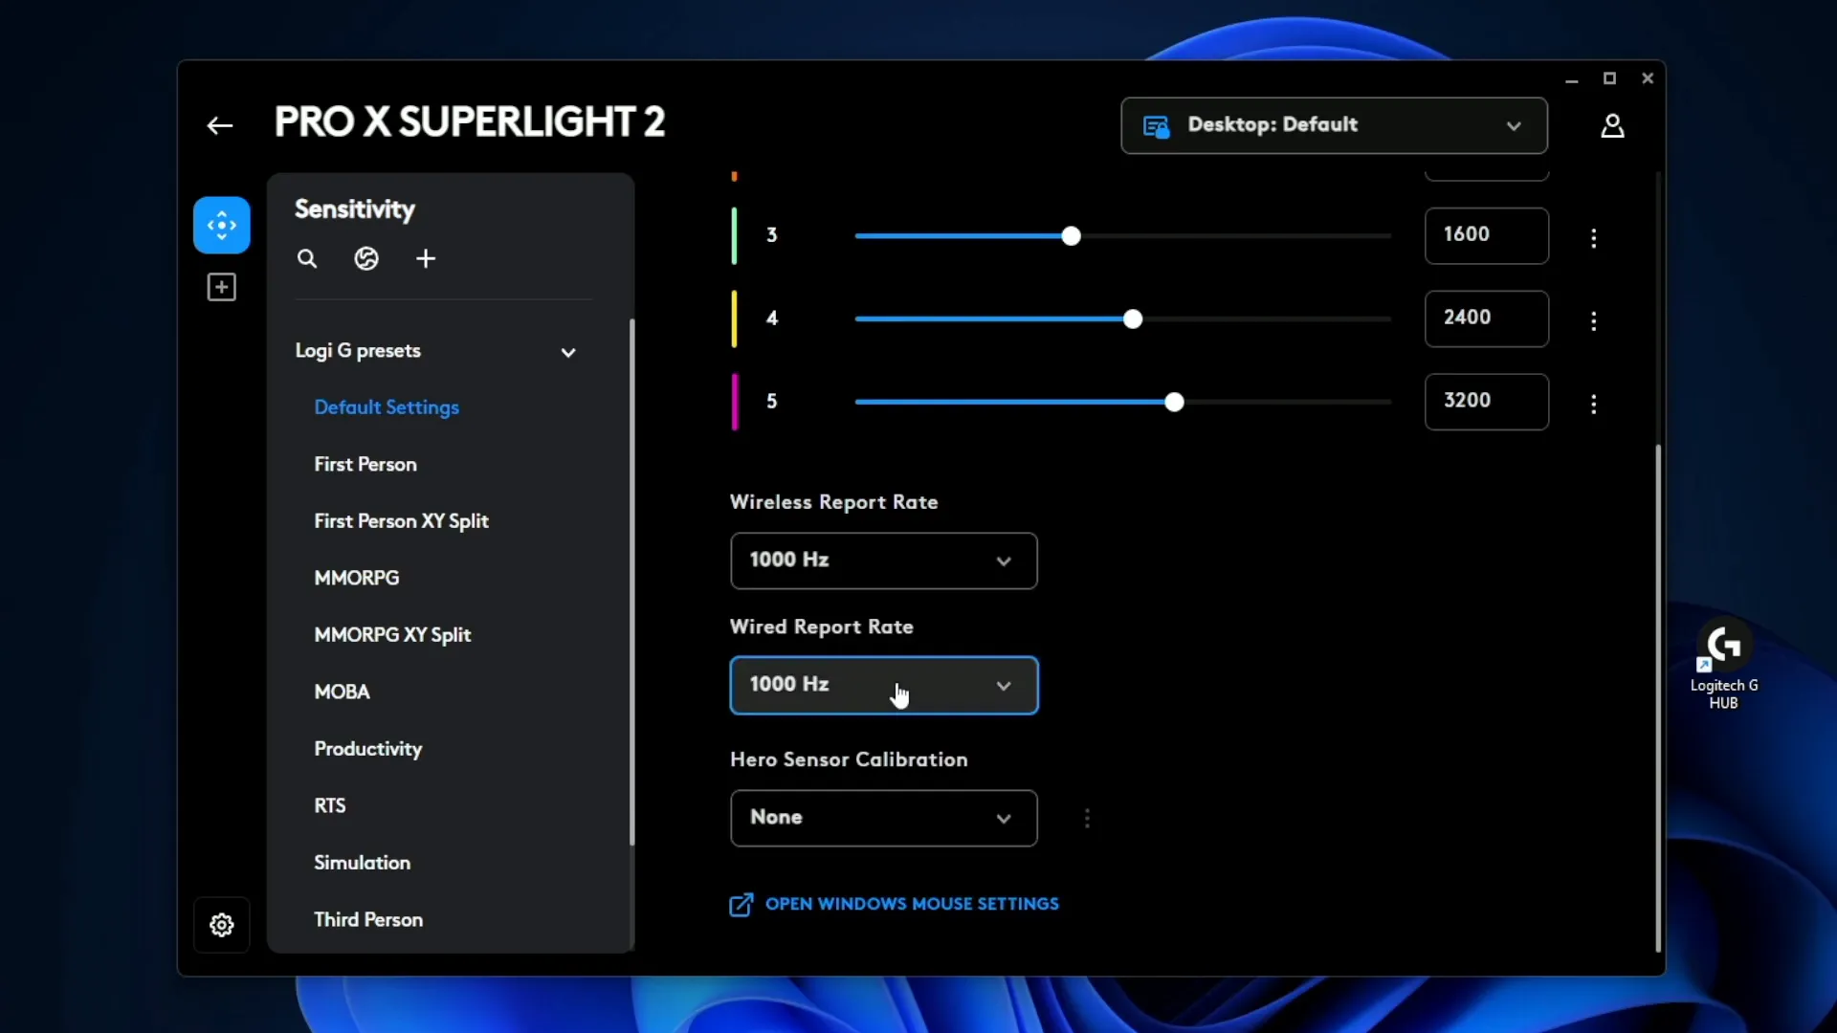Image resolution: width=1837 pixels, height=1033 pixels.
Task: Select the MMORPG XY Split preset
Action: [x=392, y=635]
